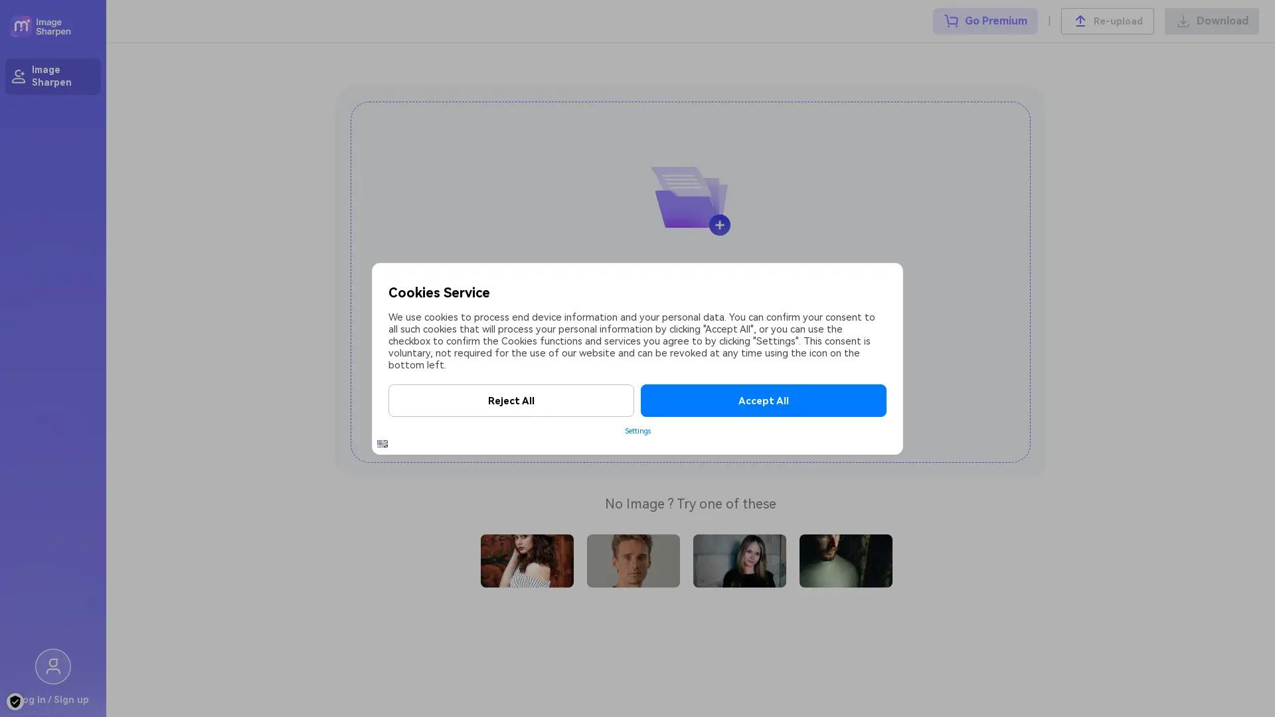Select the Image Sharpen tool in the sidebar
Screen dimensions: 1275x717
tap(52, 76)
